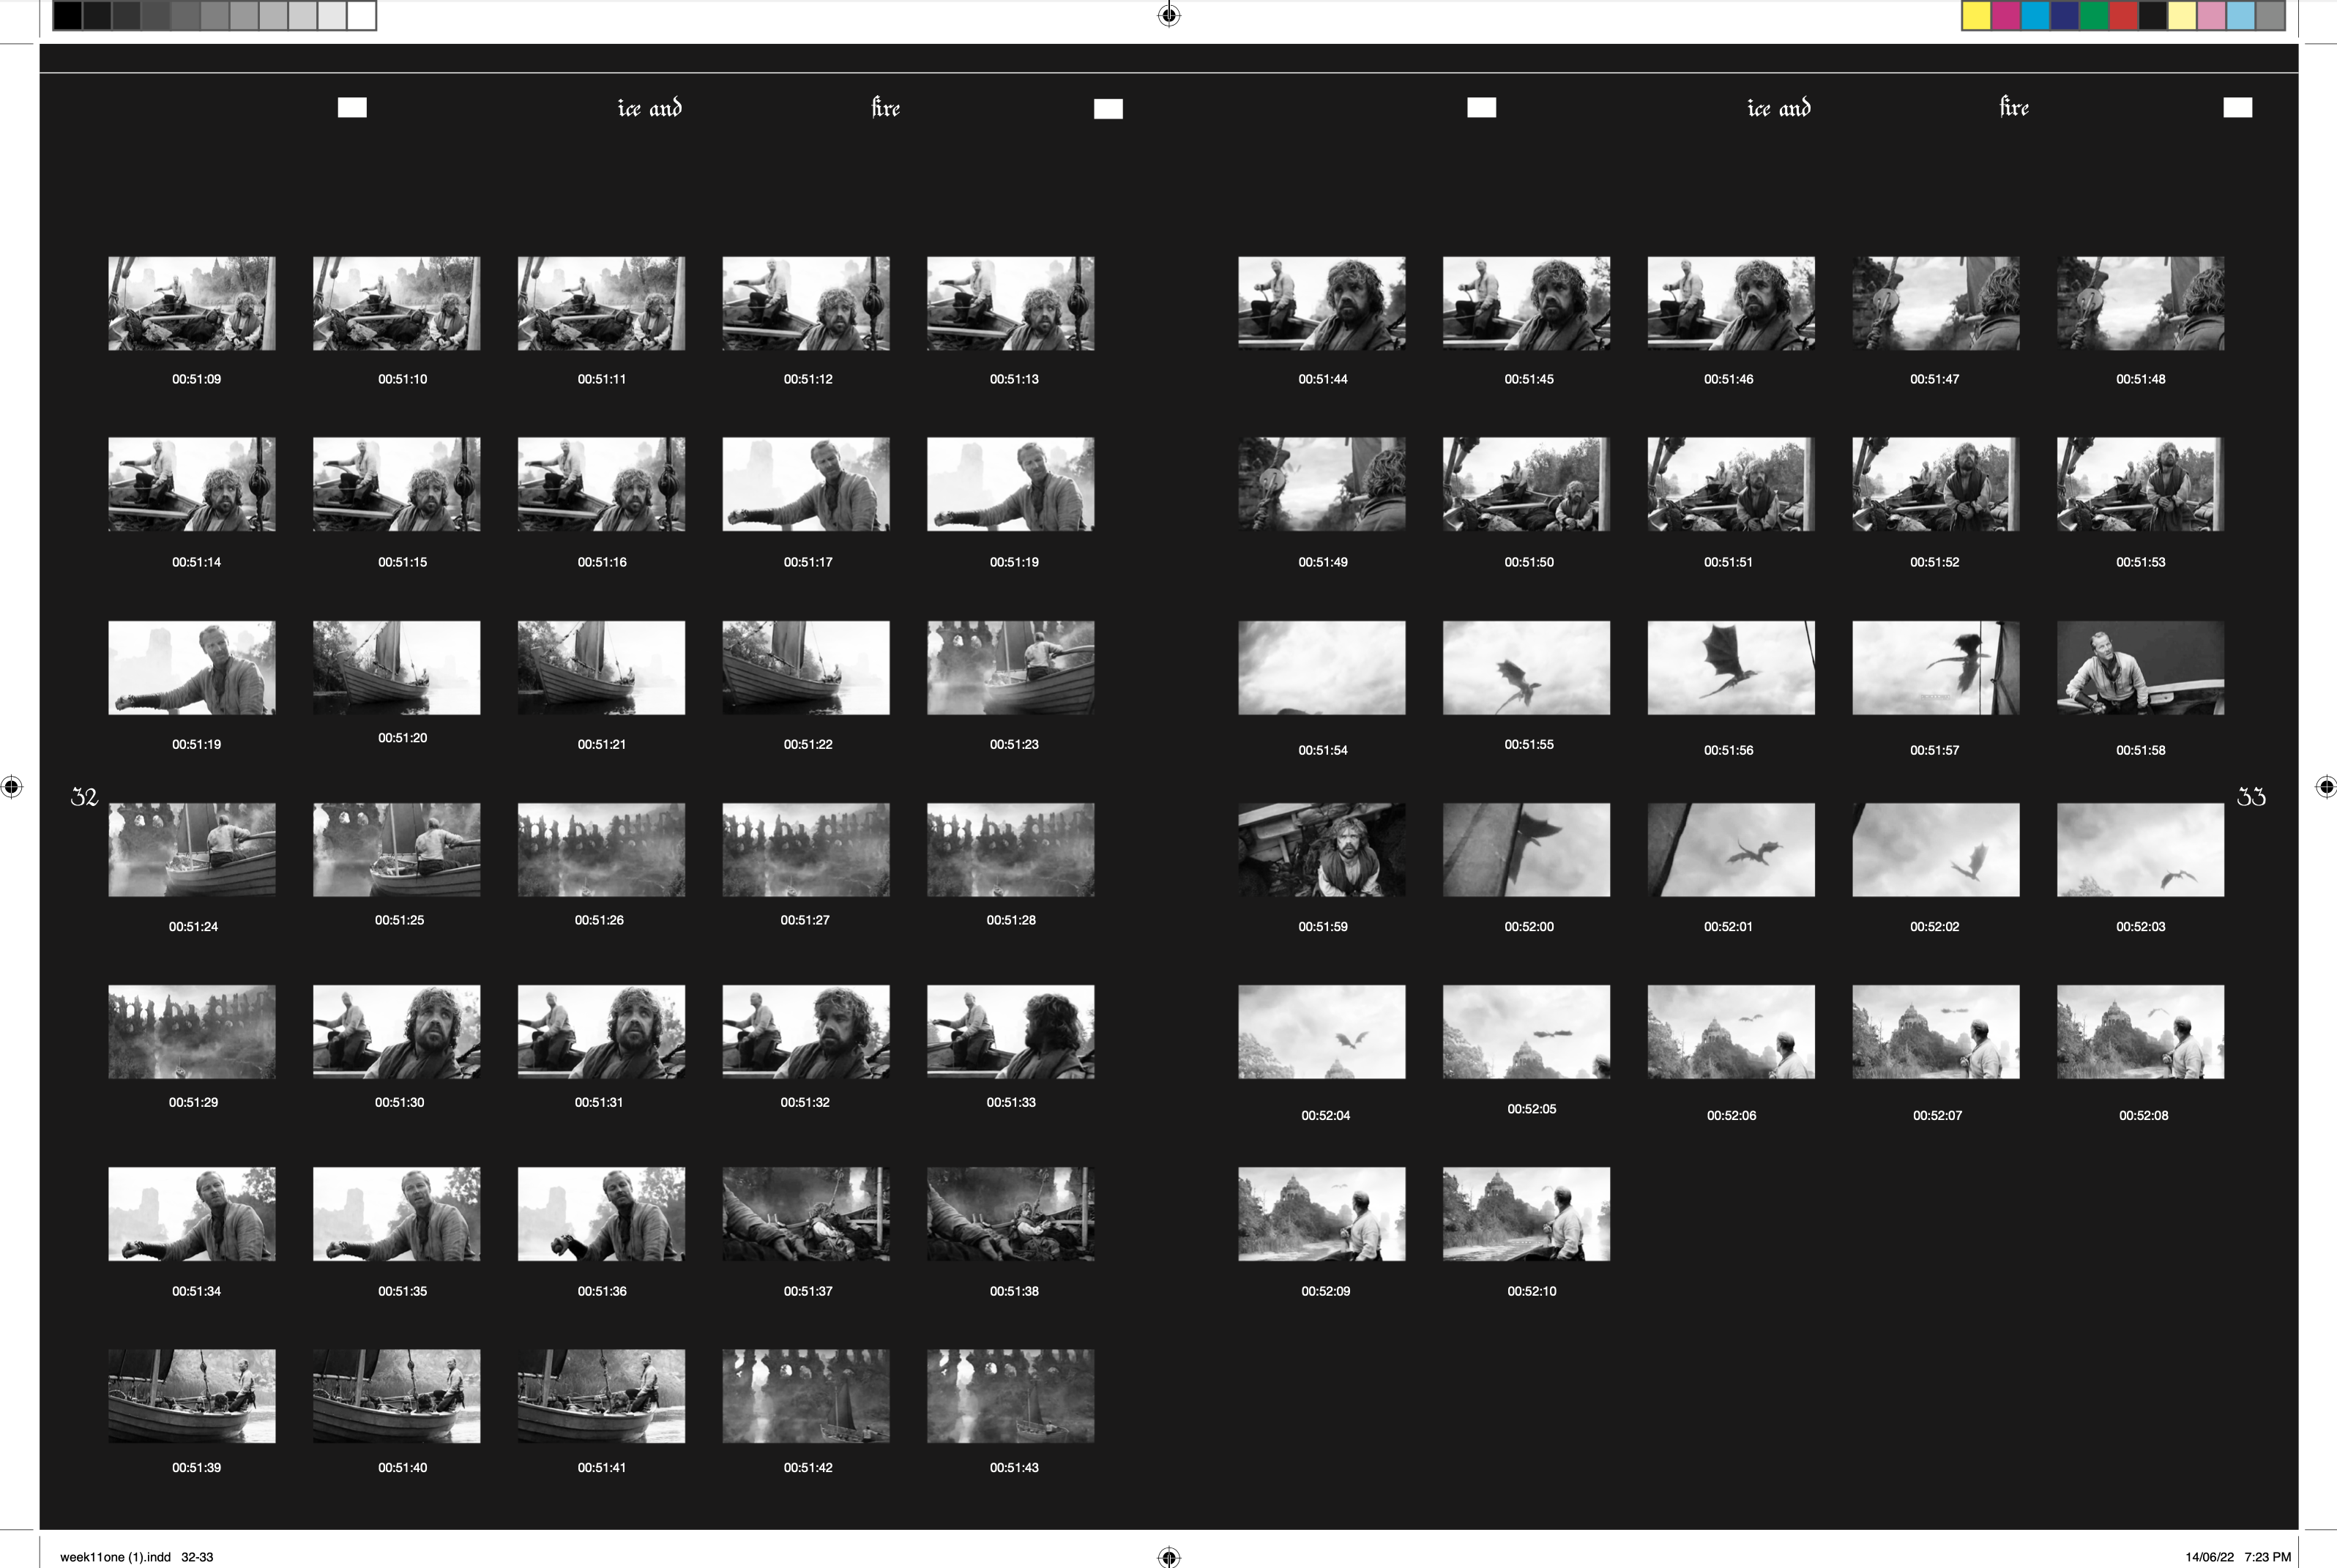2337x1568 pixels.
Task: Click the left edge registration mark
Action: click(11, 786)
